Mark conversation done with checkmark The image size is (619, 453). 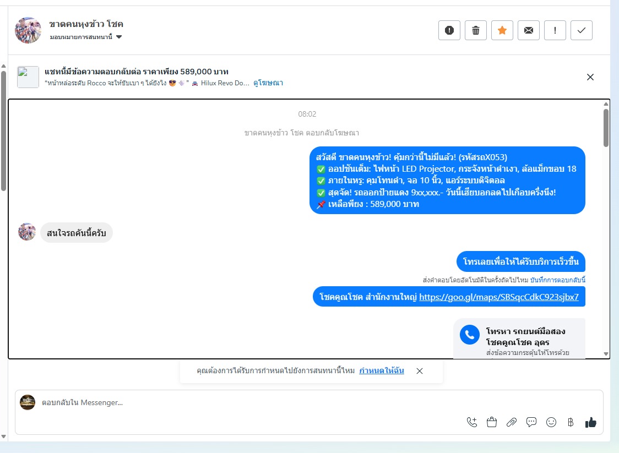pos(582,30)
